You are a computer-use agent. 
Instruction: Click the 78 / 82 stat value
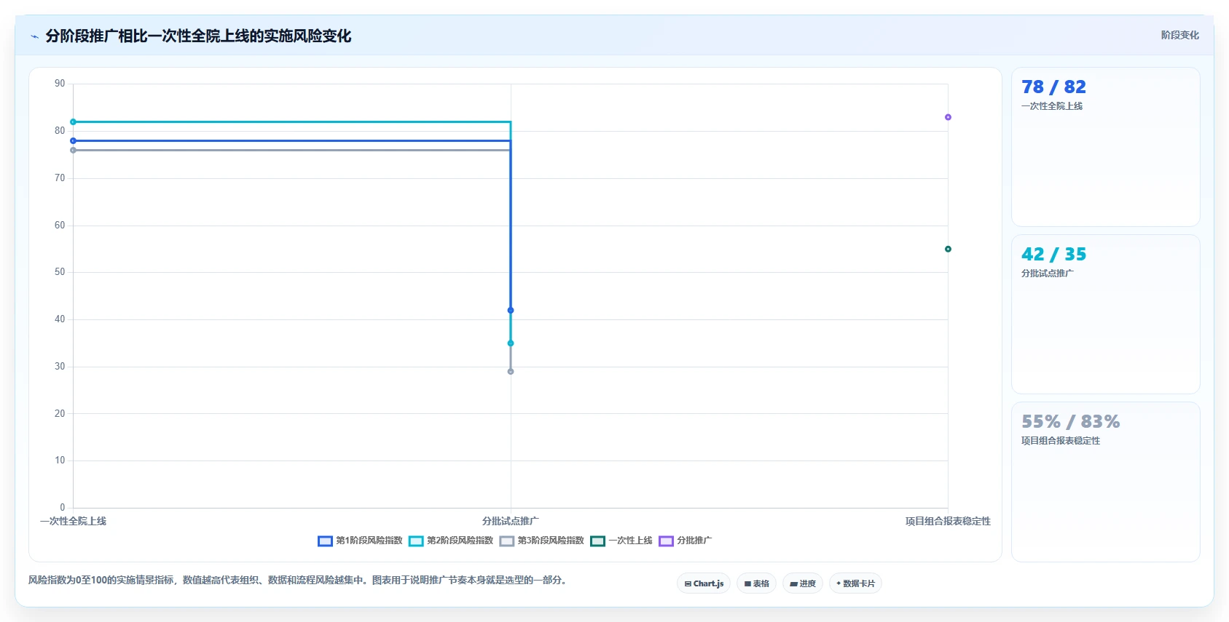[1053, 87]
